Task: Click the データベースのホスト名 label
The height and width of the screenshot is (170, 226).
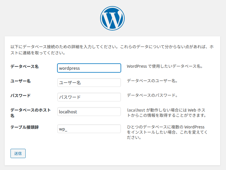Action: [x=31, y=113]
